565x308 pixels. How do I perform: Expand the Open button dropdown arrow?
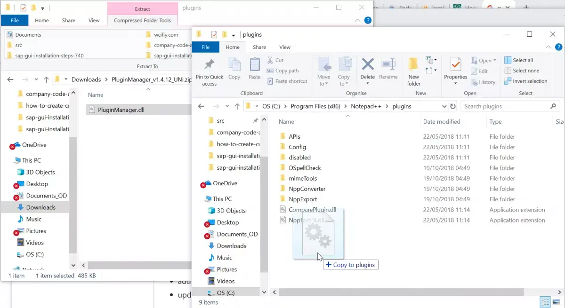click(x=495, y=61)
